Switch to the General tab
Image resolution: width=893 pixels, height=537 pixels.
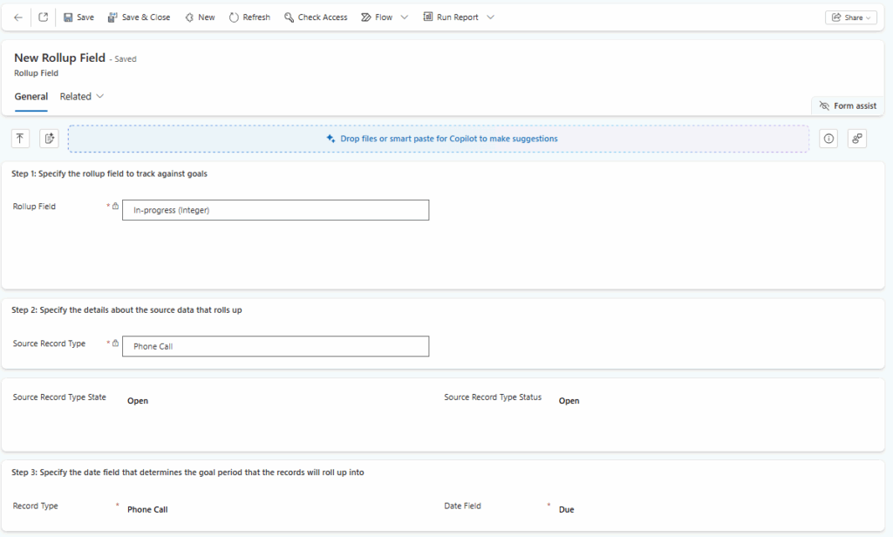31,97
